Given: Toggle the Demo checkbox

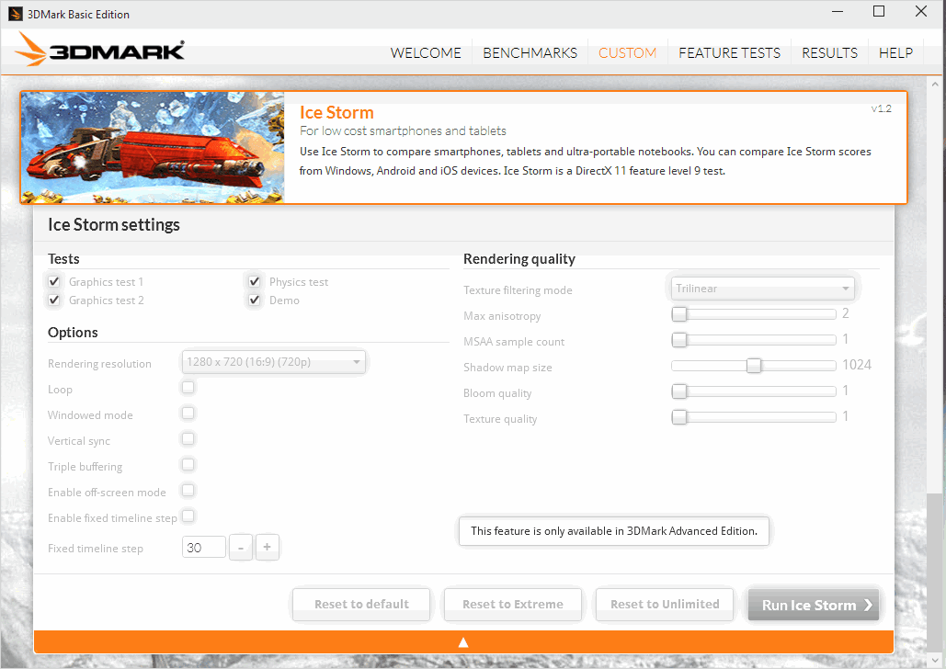Looking at the screenshot, I should pos(255,300).
